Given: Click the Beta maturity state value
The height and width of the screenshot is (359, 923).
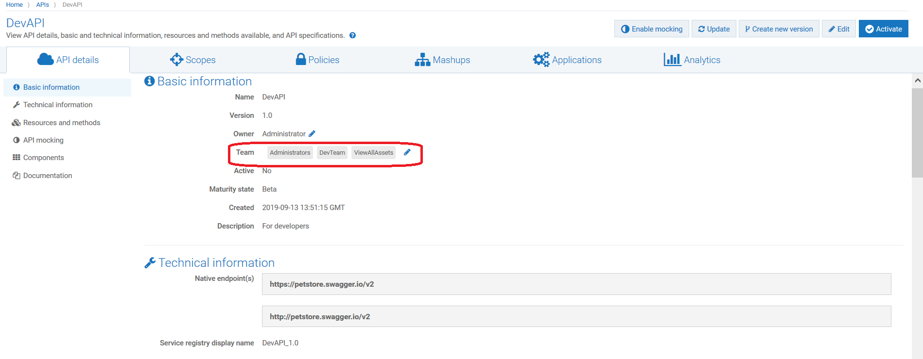Looking at the screenshot, I should 269,189.
